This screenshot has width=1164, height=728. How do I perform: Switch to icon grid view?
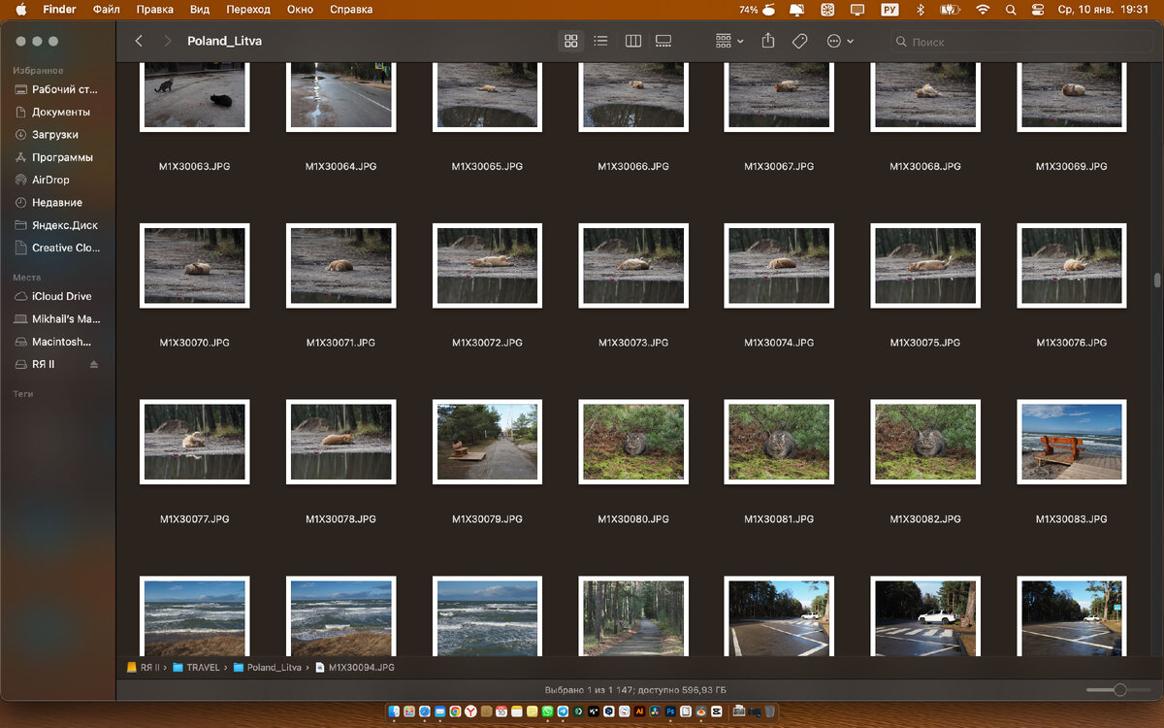click(x=571, y=41)
